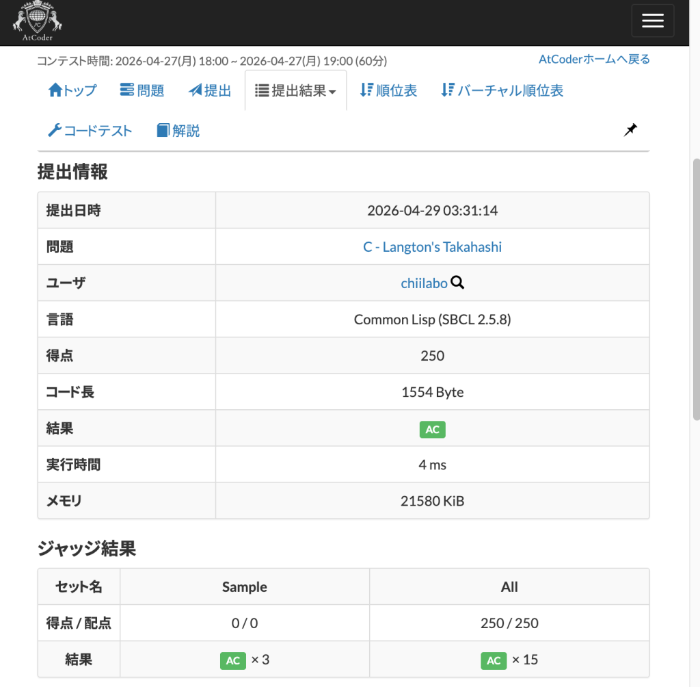Click the problems list icon beside 問題

(126, 90)
